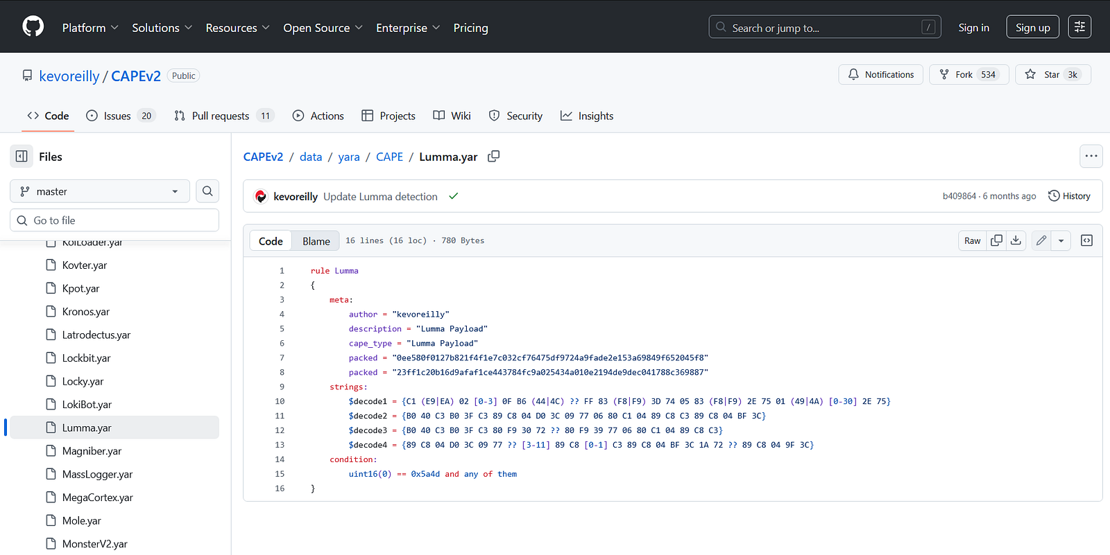Focus the Search or jump to field
The image size is (1110, 555).
(x=825, y=27)
